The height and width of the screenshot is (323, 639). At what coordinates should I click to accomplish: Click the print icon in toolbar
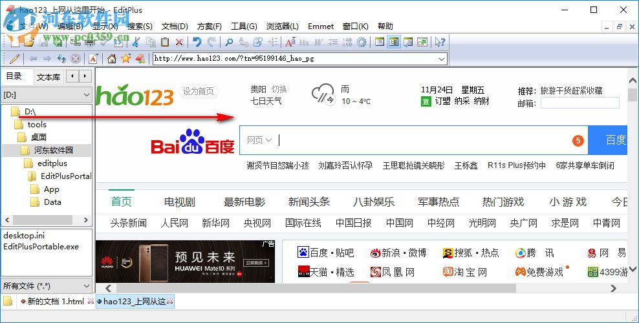coord(90,42)
